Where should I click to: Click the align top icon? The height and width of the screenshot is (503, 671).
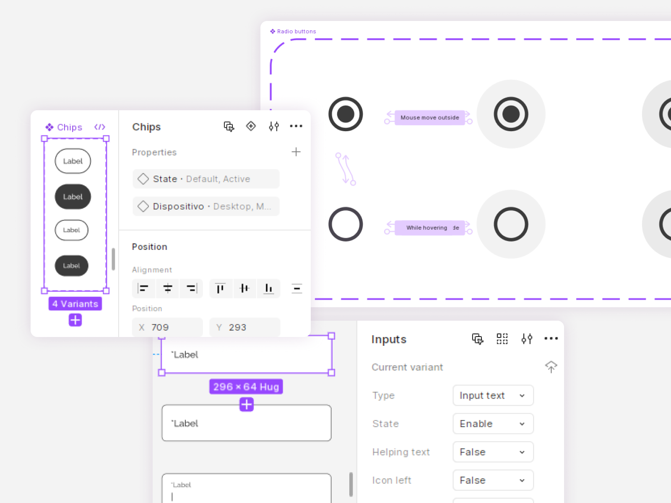point(220,288)
